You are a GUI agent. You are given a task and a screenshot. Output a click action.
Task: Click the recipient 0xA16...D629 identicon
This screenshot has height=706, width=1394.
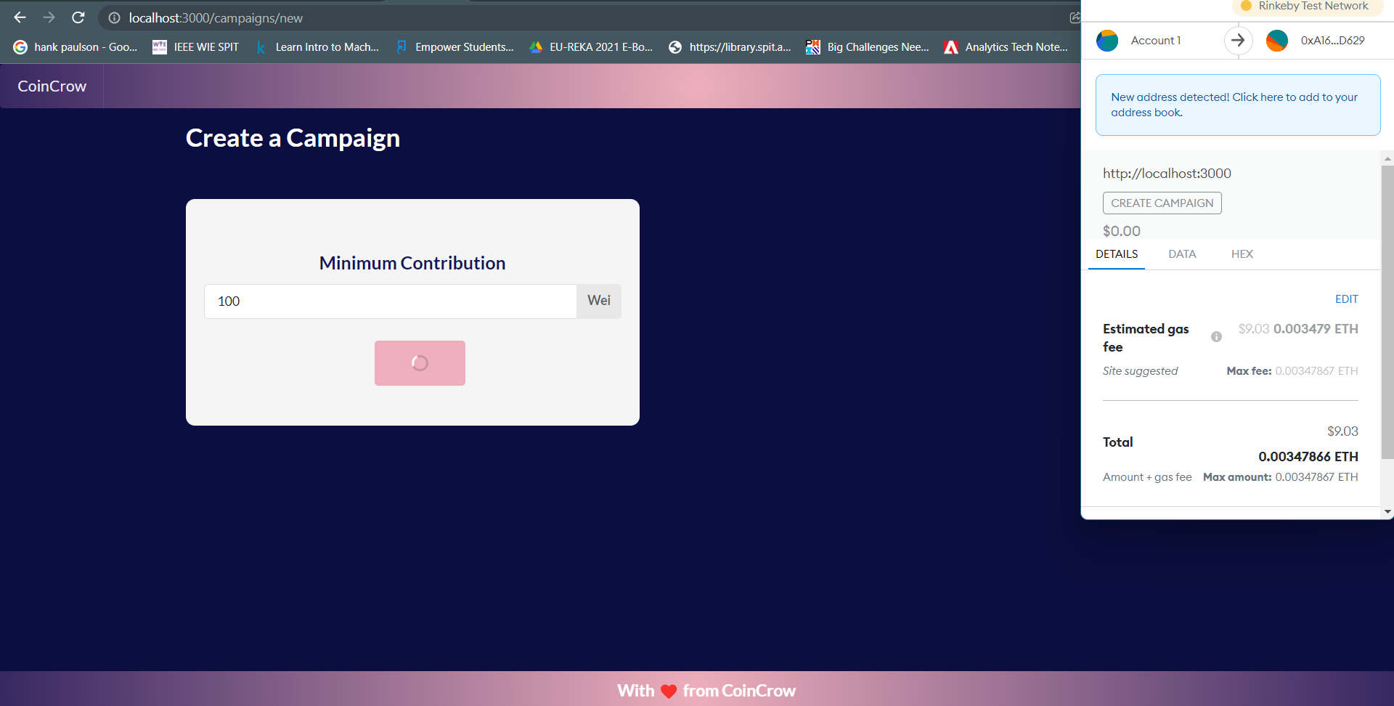(x=1277, y=41)
